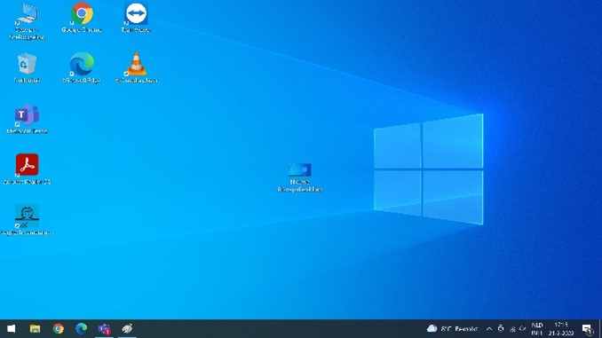The width and height of the screenshot is (602, 338).
Task: Open the NLD input language switcher
Action: pos(537,329)
